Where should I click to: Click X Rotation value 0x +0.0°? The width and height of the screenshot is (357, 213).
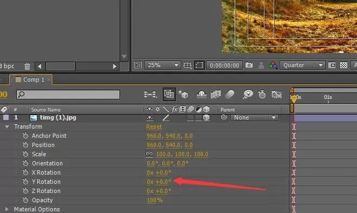click(x=158, y=172)
